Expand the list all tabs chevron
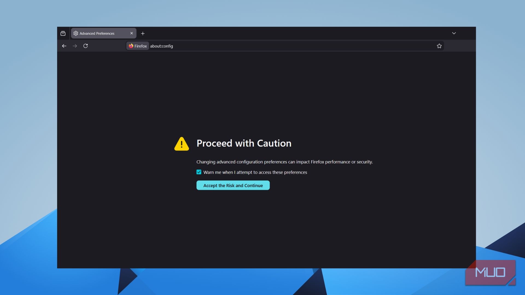The image size is (525, 295). click(454, 33)
